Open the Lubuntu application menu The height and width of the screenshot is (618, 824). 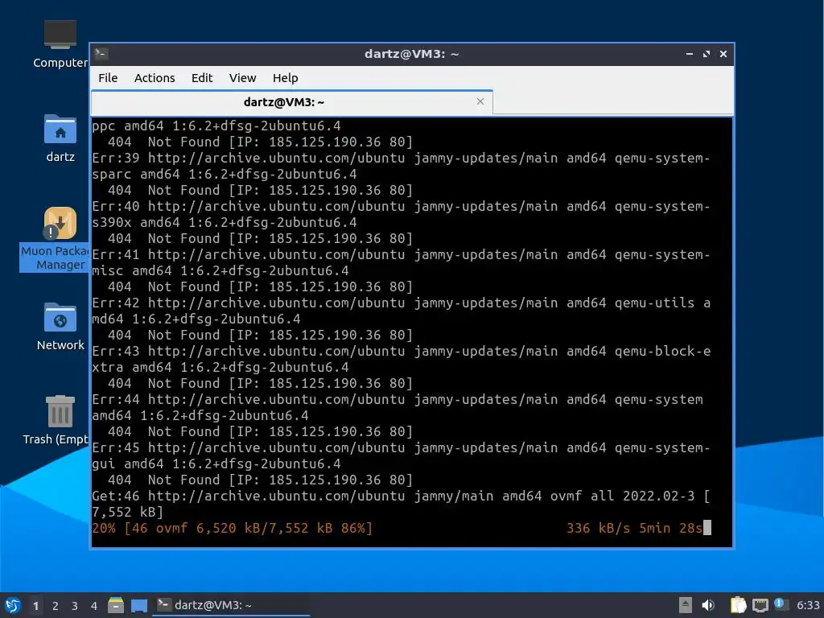click(x=13, y=605)
